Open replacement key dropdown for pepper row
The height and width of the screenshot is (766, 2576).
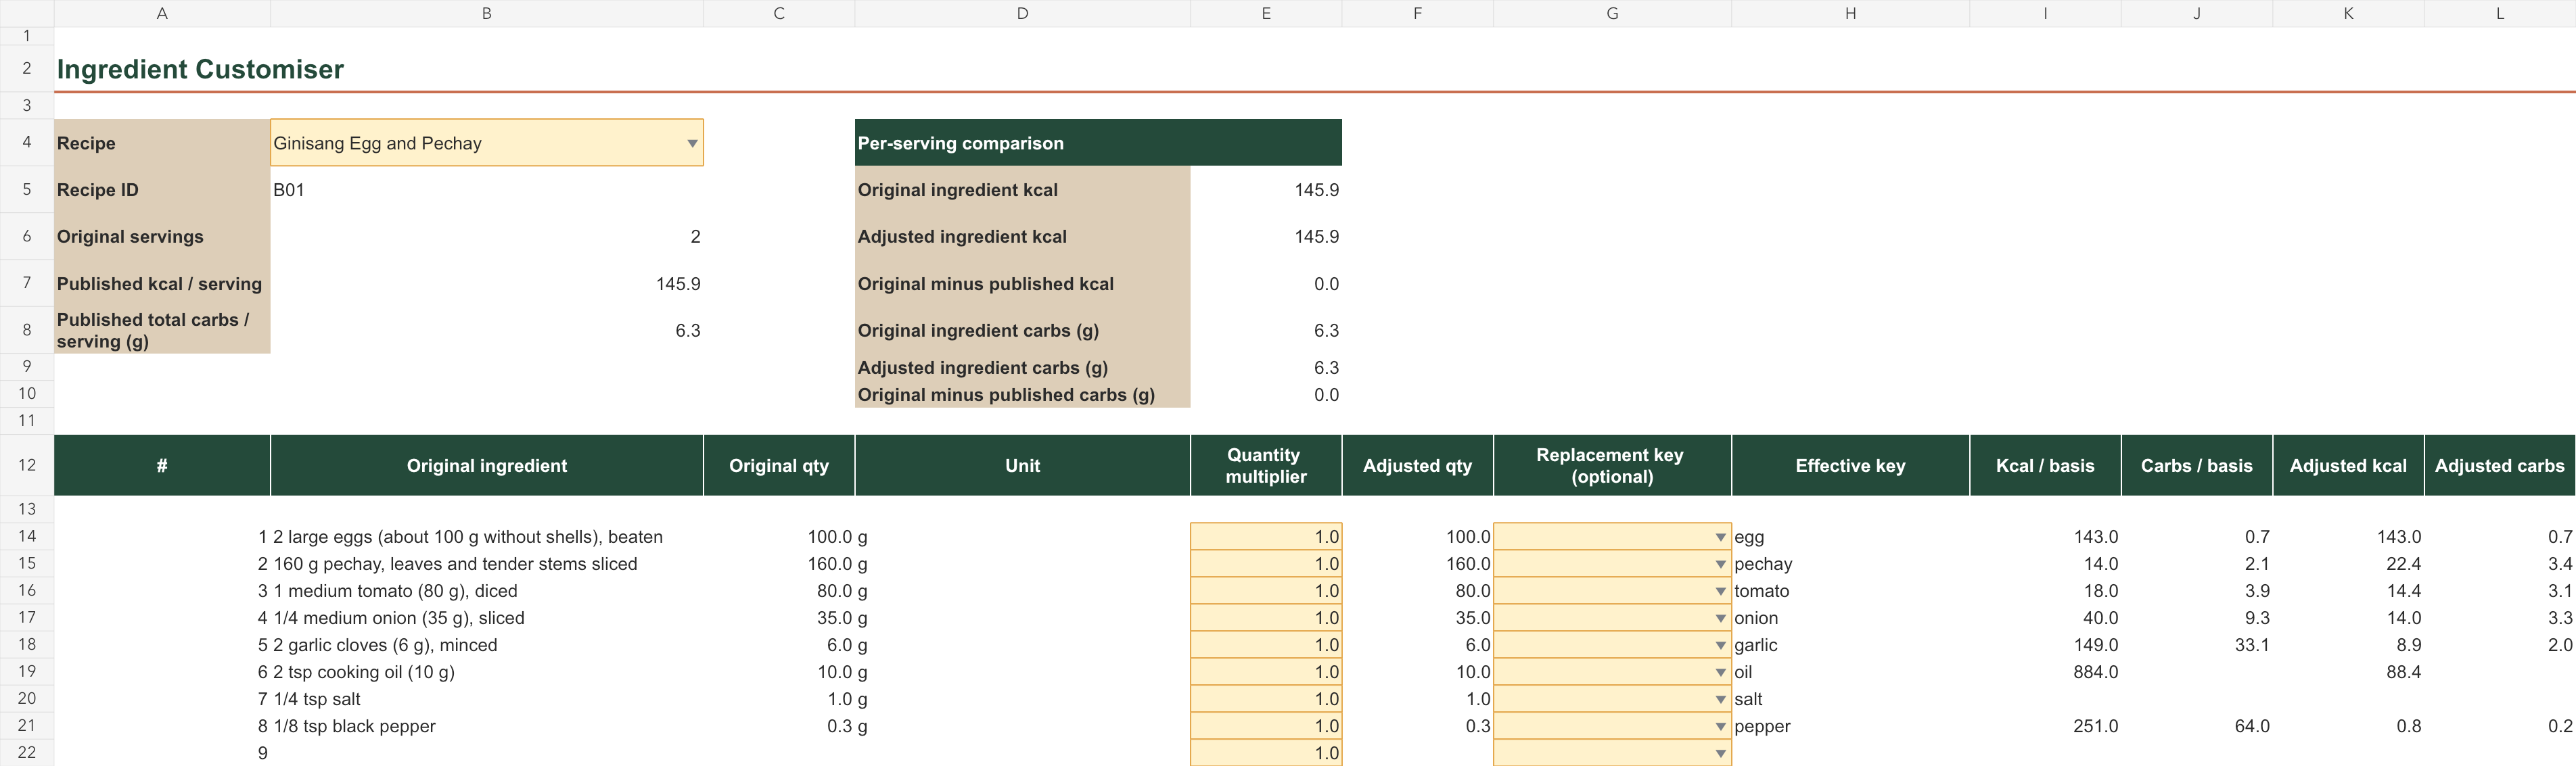click(1720, 726)
